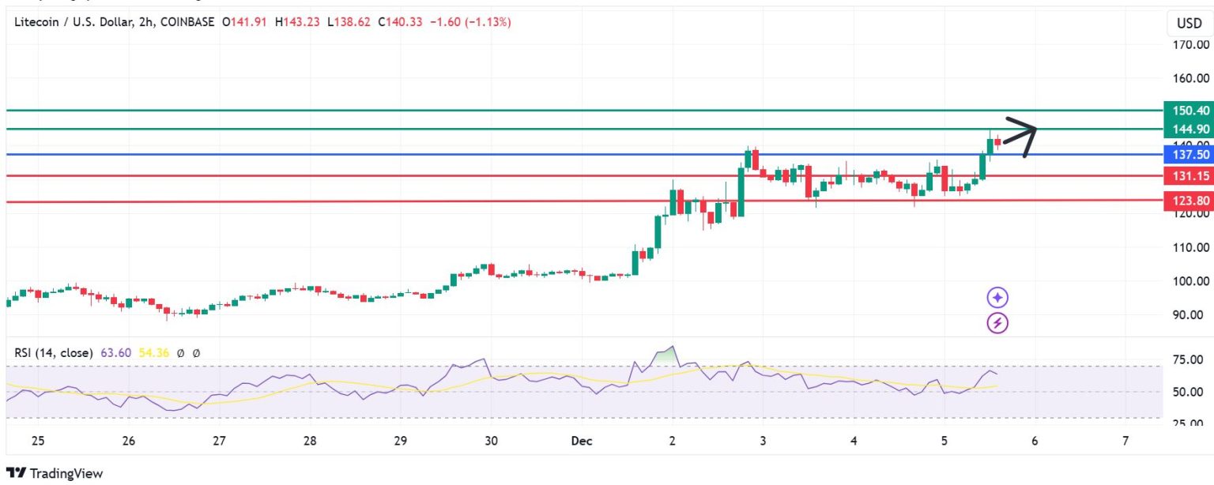
Task: Click the RSI value 63.60
Action: click(115, 353)
